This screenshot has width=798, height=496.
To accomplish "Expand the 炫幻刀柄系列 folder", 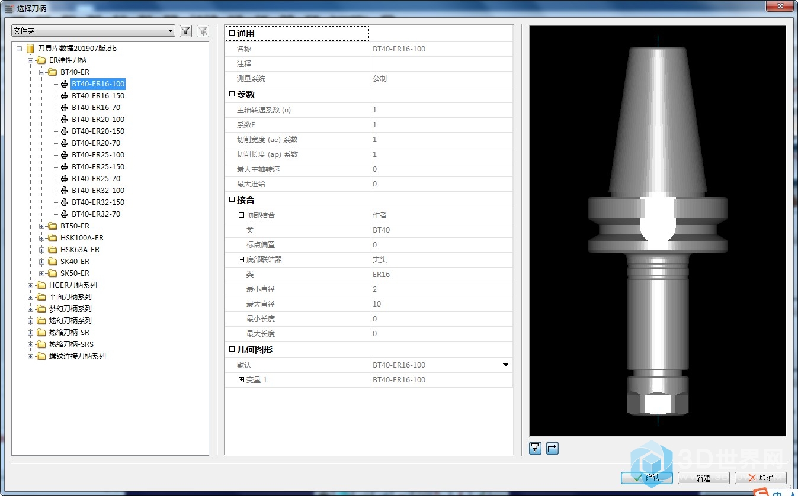I will tap(31, 321).
